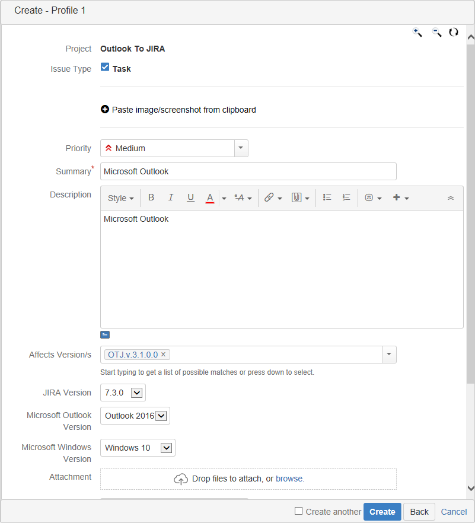Click the OTJ.v.3.1.0.0 version label

(133, 355)
